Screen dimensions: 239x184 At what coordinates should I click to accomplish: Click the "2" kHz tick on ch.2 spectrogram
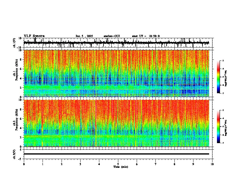(21, 137)
